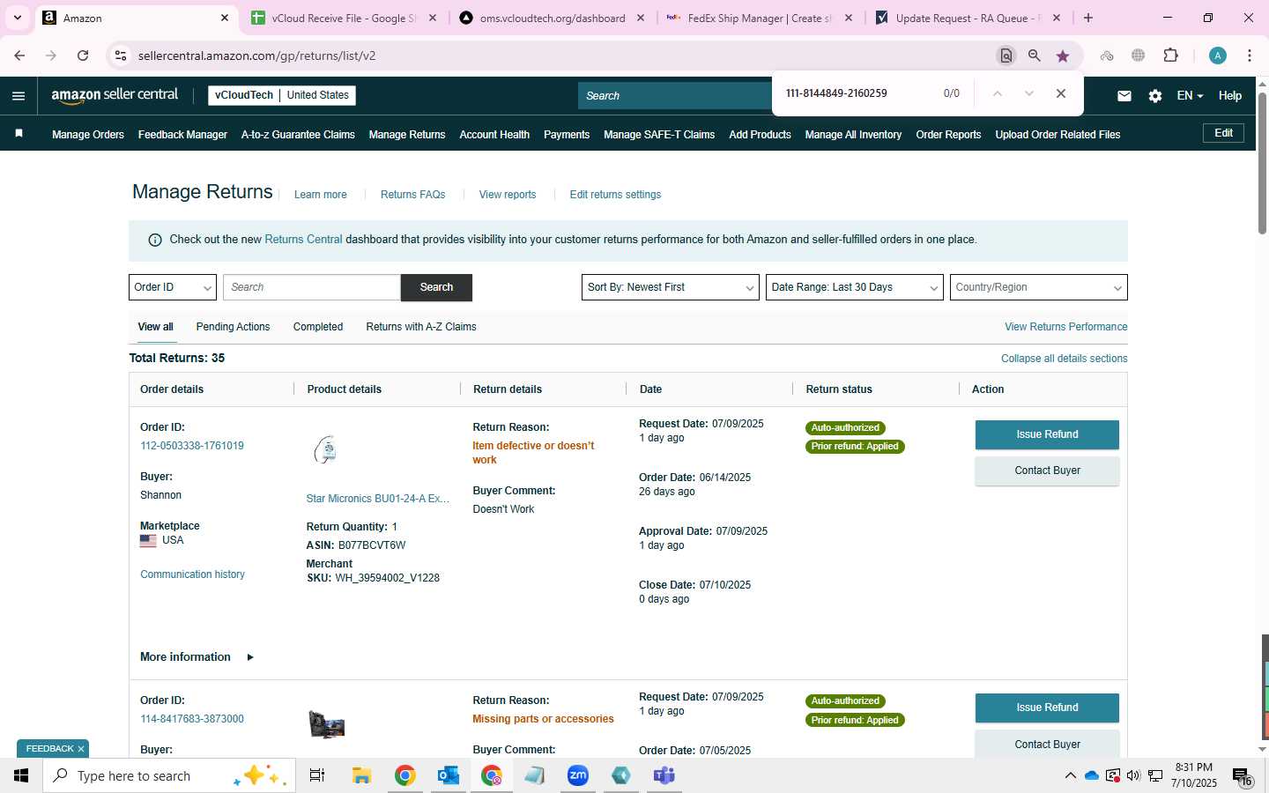Open order link 112-0503338-1761019
The image size is (1269, 793).
click(x=192, y=446)
